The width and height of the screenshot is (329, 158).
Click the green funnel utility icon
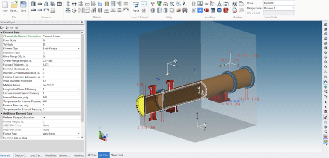pos(159,3)
